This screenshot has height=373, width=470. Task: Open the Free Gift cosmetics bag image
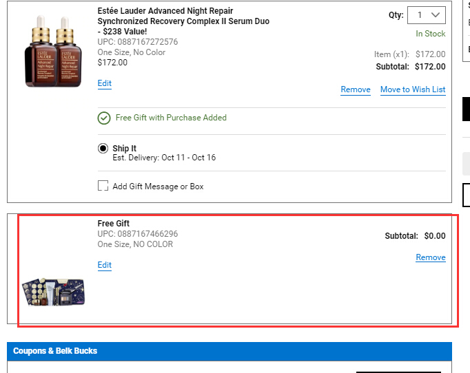coord(53,292)
